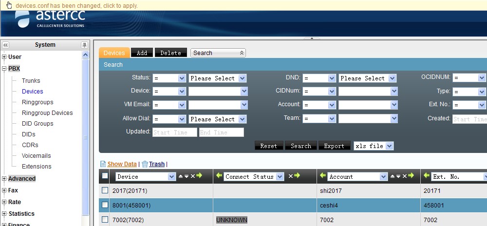Image resolution: width=487 pixels, height=226 pixels.
Task: Move Device column right with green arrow
Action: coord(199,176)
